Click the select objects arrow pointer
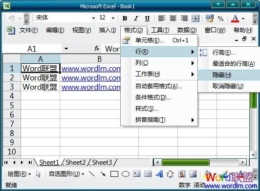This screenshot has height=191, width=260. click(x=38, y=174)
